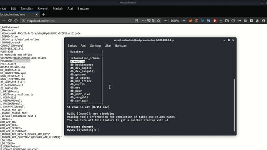Screen dimensions: 267x150
Task: Click db_dev_sangahli in database list
Action: coord(83,71)
